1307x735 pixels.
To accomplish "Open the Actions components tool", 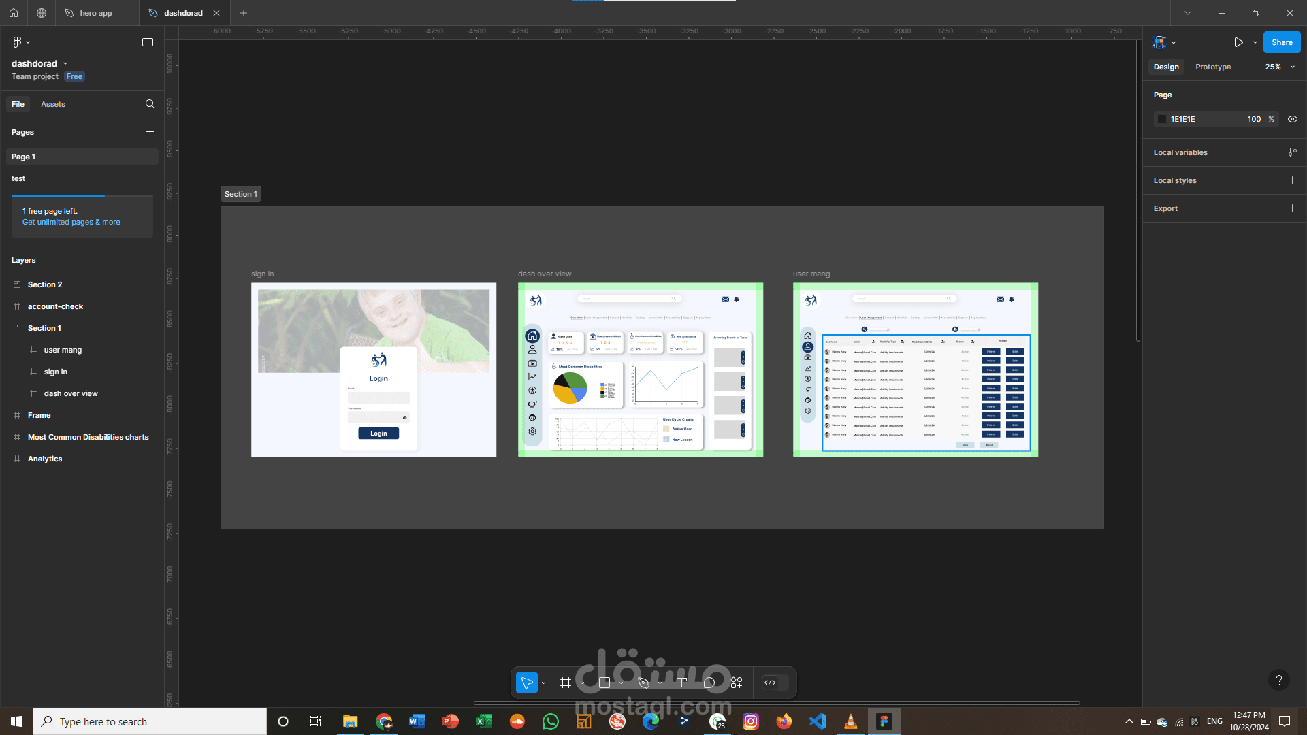I will (737, 683).
